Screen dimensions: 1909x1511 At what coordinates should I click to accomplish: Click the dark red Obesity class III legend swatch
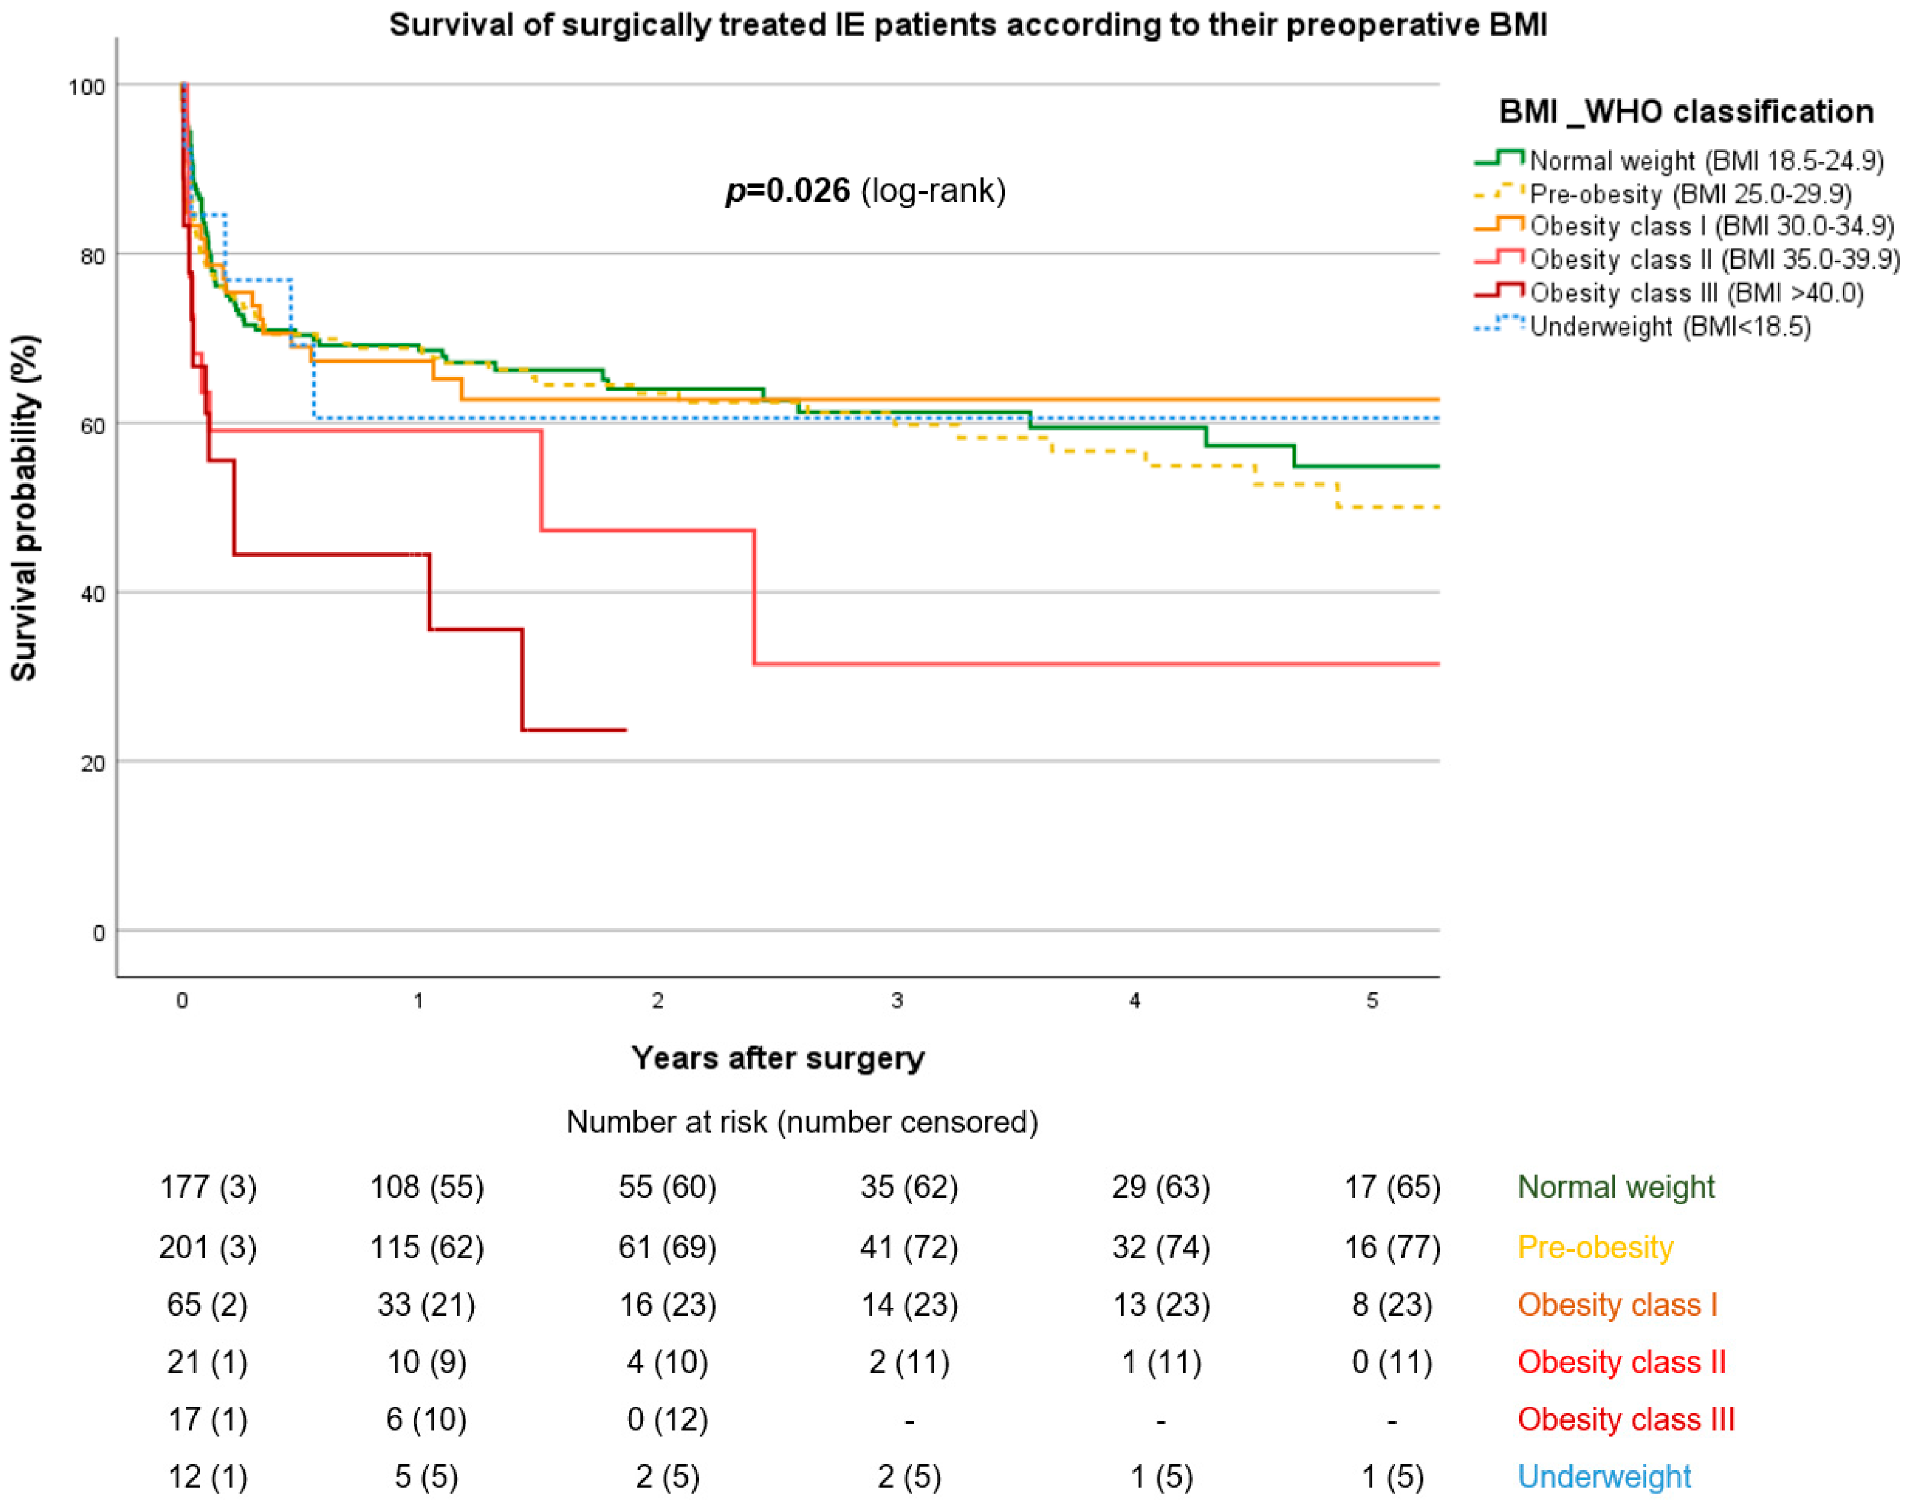click(x=1498, y=291)
